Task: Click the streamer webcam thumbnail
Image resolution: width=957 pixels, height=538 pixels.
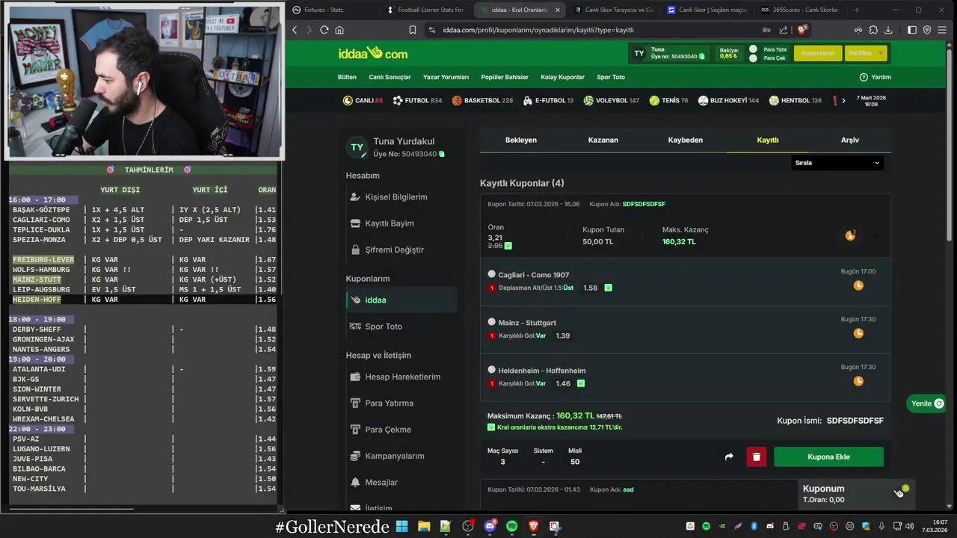Action: [x=144, y=81]
